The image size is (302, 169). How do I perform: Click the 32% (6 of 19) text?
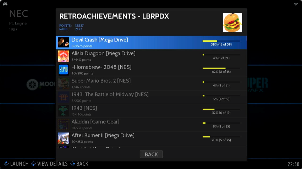(221, 113)
